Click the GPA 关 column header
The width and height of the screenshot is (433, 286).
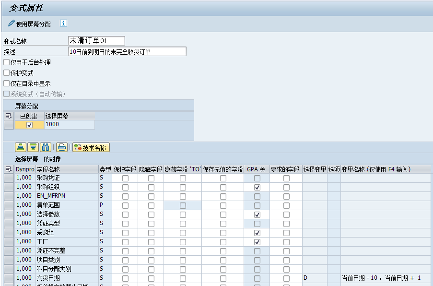pyautogui.click(x=257, y=169)
